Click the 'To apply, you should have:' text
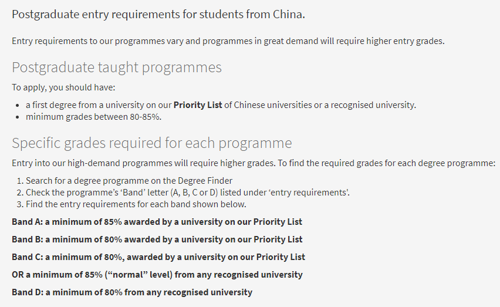Viewport: 500px width, 307px height. click(64, 87)
